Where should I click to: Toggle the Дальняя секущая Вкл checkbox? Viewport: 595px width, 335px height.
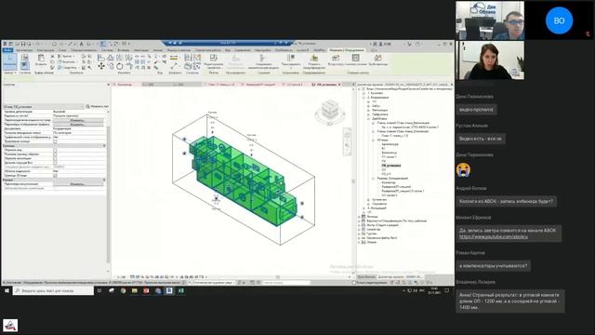[55, 163]
